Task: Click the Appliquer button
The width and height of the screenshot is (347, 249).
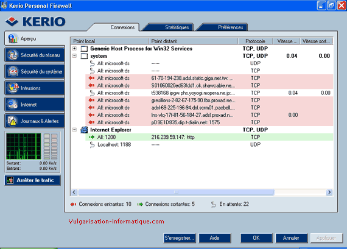Action: pos(326,238)
